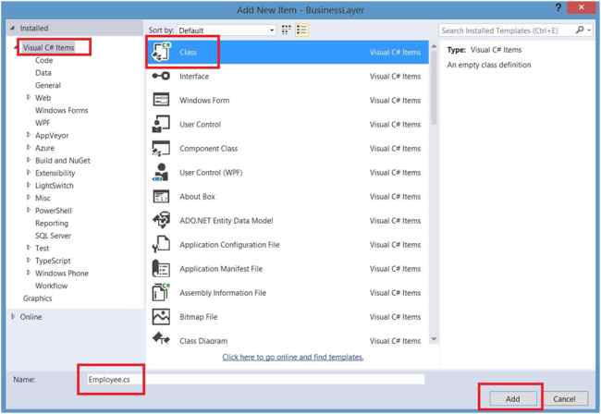Expand the Misc node arrow

click(x=29, y=198)
